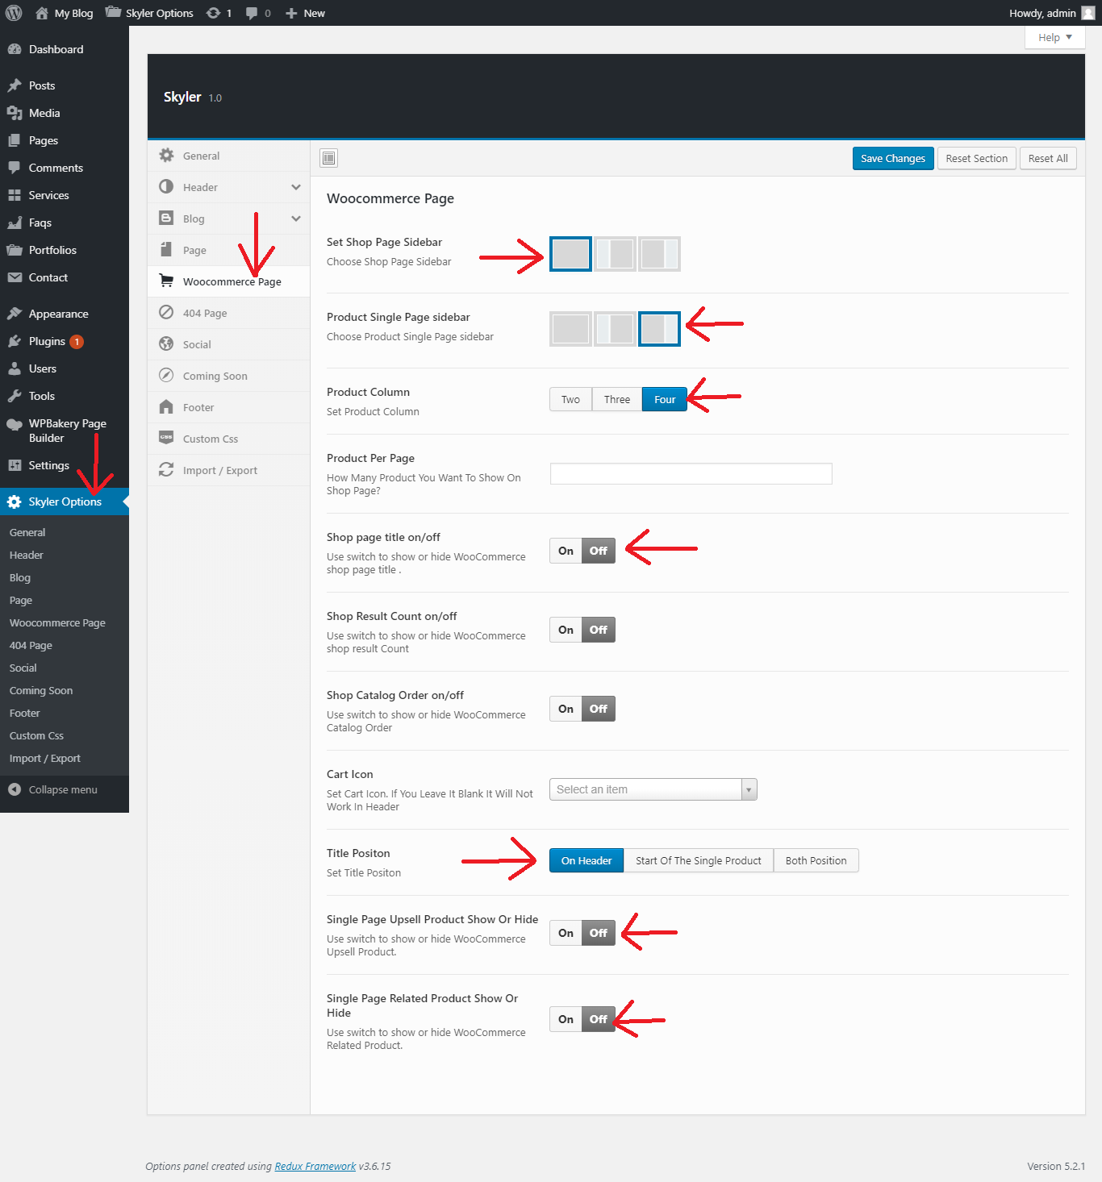The image size is (1102, 1182).
Task: Turn Off Single Page Related Product switch
Action: [599, 1019]
